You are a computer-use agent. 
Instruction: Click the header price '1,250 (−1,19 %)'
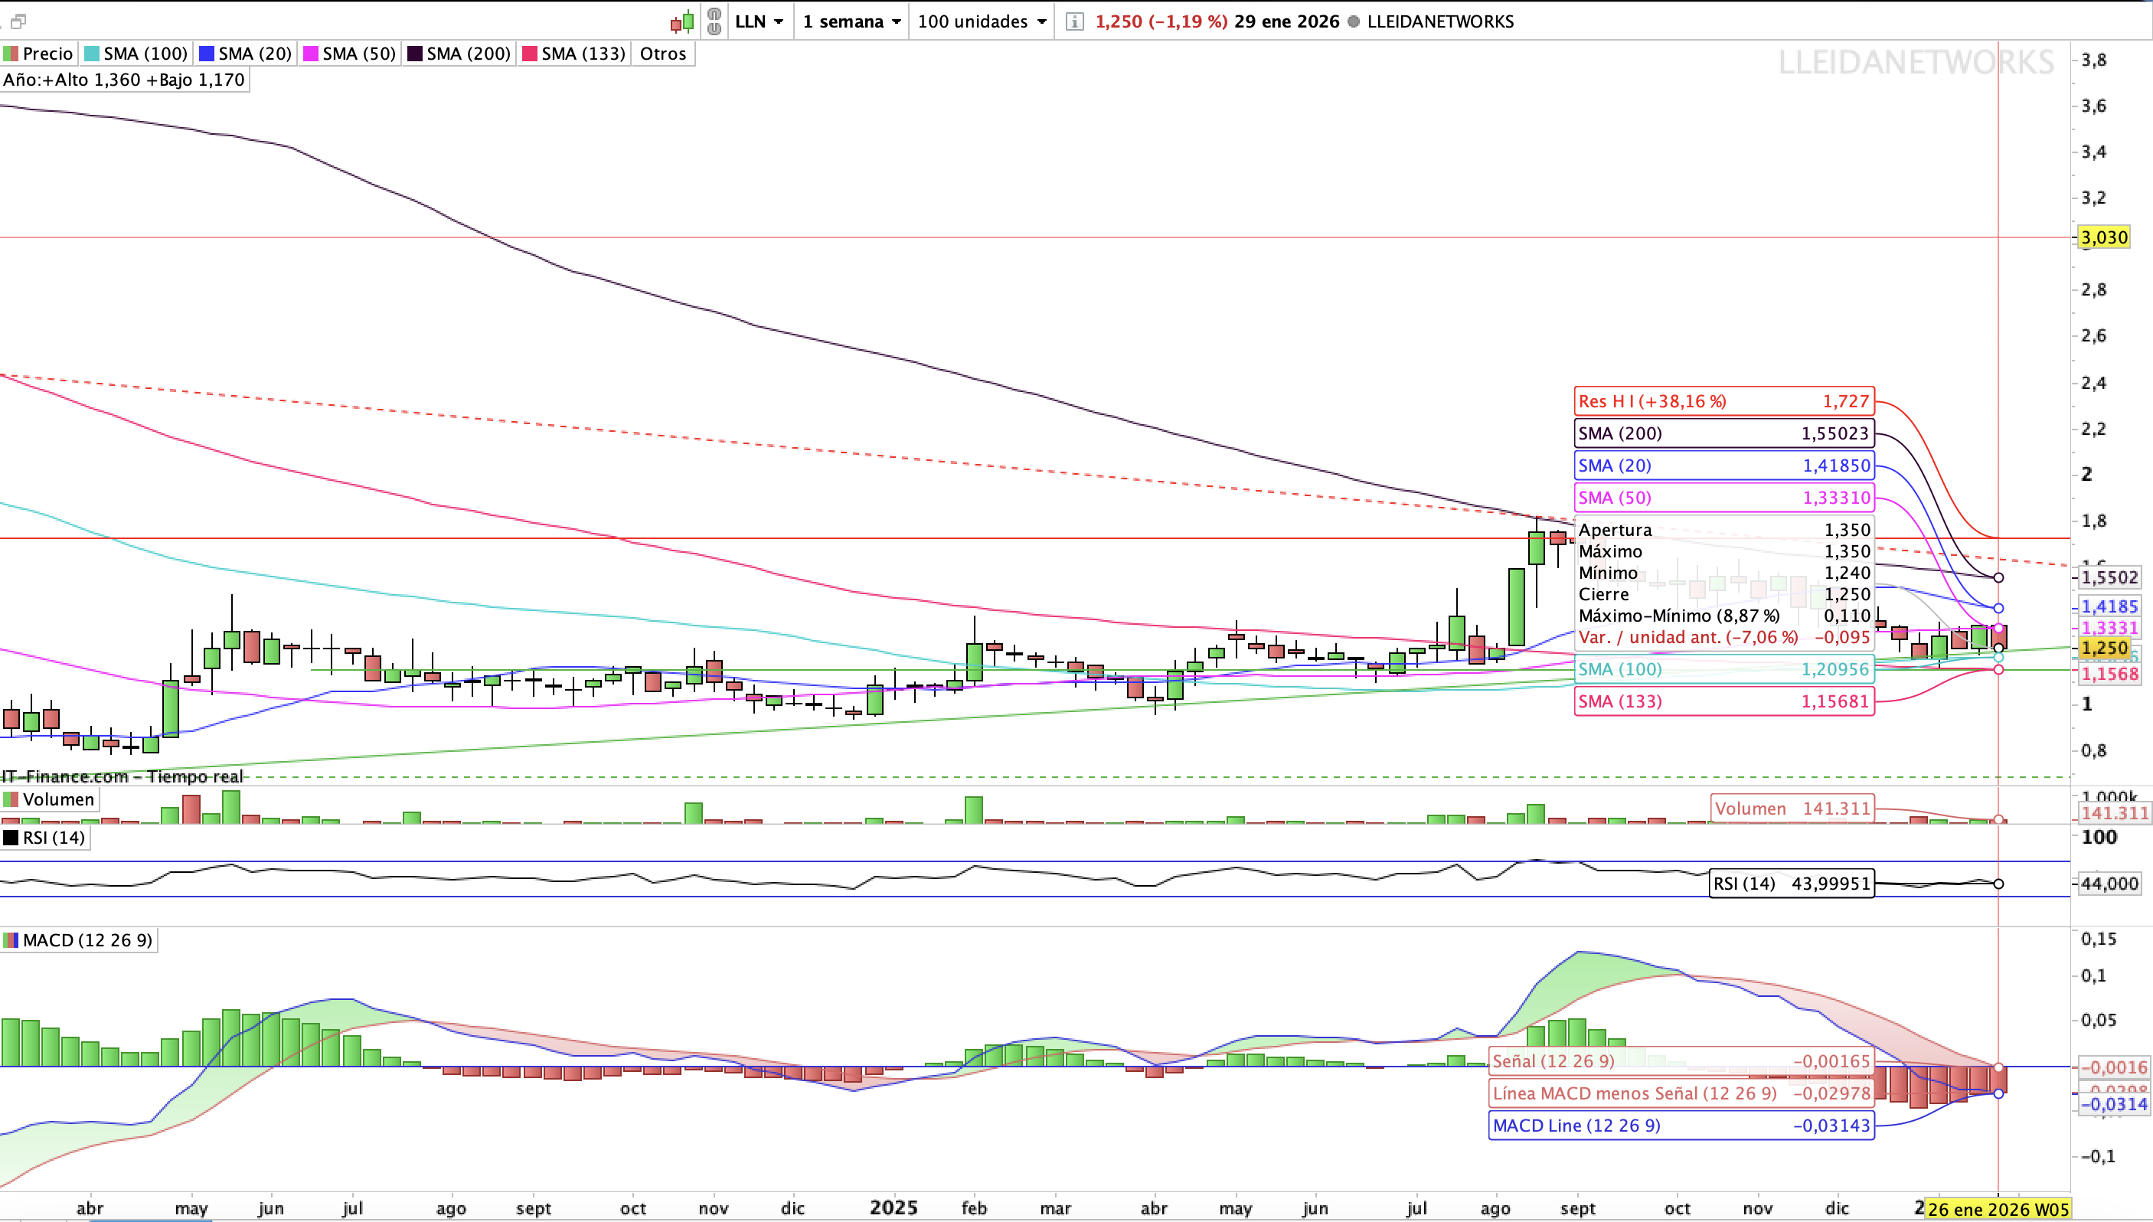coord(1161,21)
